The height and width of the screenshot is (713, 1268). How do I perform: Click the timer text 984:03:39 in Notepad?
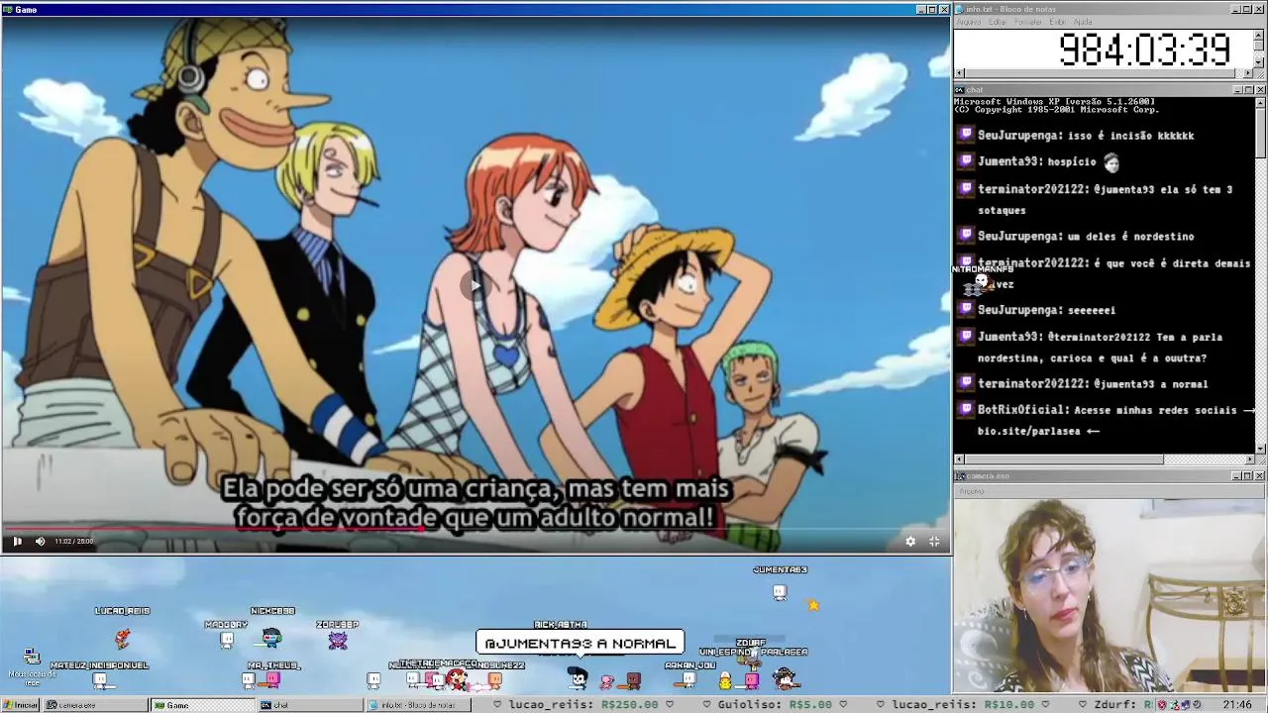pos(1144,50)
